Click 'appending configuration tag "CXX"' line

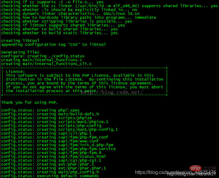pos(54,45)
